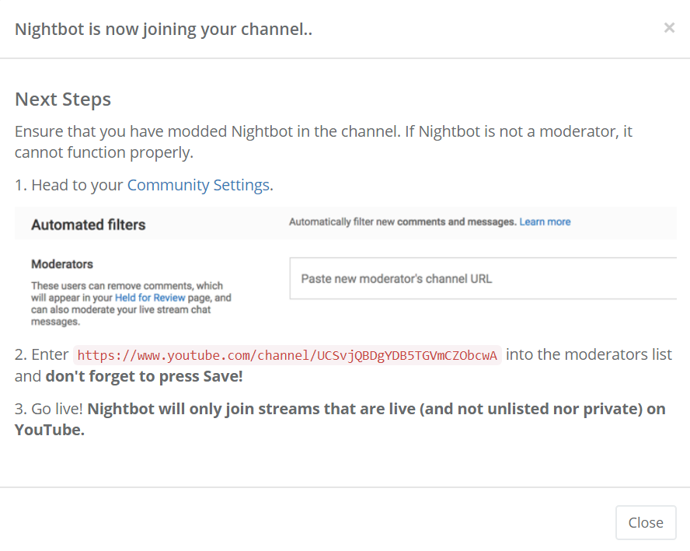This screenshot has width=690, height=551.
Task: Click "Ensure that you have modded Nightbot" paragraph
Action: coord(323,141)
